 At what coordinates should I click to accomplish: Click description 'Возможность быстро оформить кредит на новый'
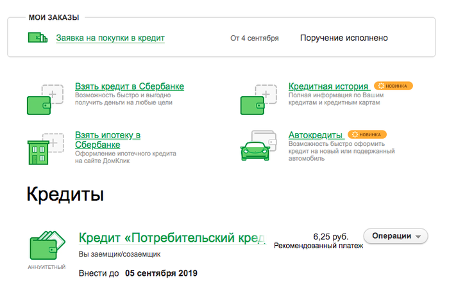pyautogui.click(x=342, y=151)
